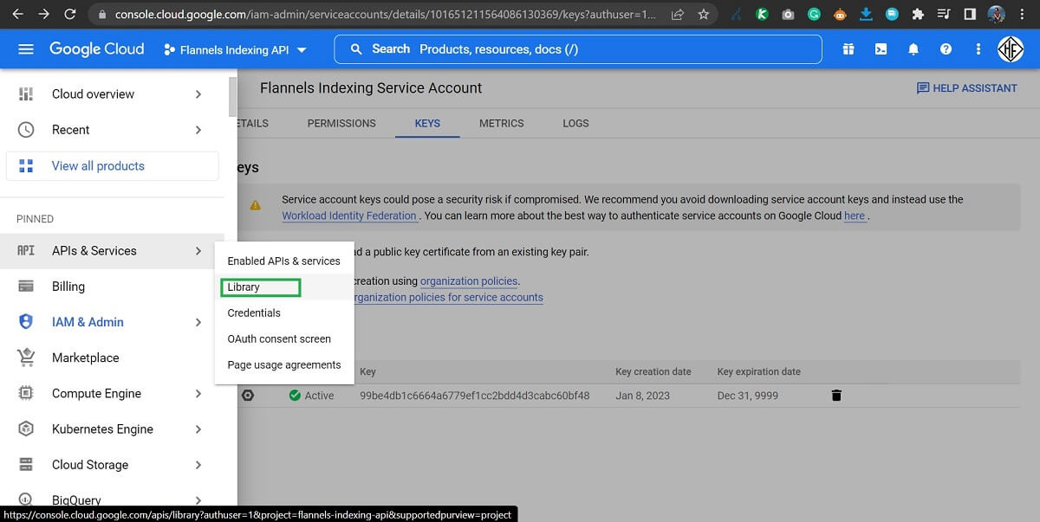The height and width of the screenshot is (522, 1040).
Task: Select the Keys tab
Action: pyautogui.click(x=427, y=123)
